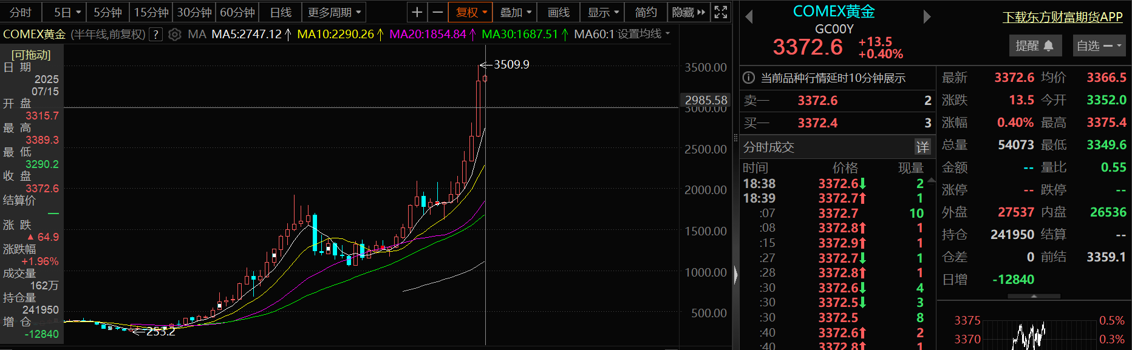This screenshot has width=1132, height=350.
Task: Open the 下载东方财富期货APP link
Action: (1062, 17)
